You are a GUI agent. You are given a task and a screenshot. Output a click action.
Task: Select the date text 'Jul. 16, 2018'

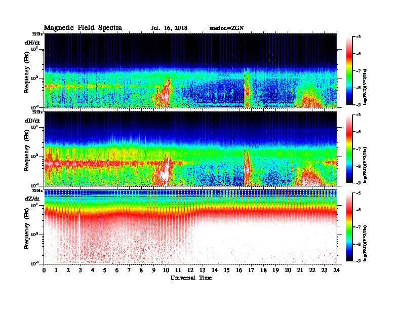[169, 28]
